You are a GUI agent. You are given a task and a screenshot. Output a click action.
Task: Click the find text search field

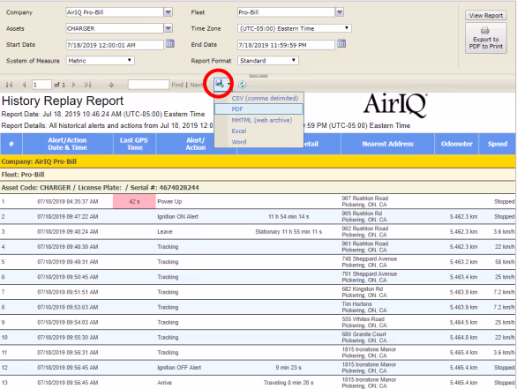point(148,85)
